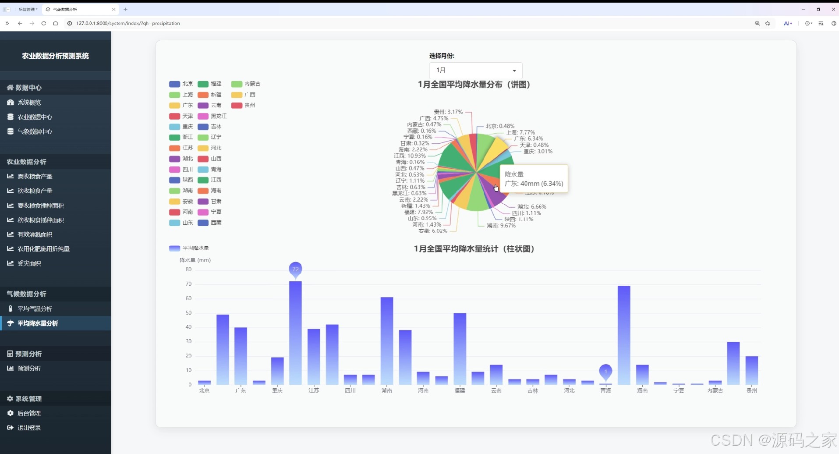The height and width of the screenshot is (454, 839).
Task: Click the chart icon next to 秋收粮食产量
Action: [10, 191]
